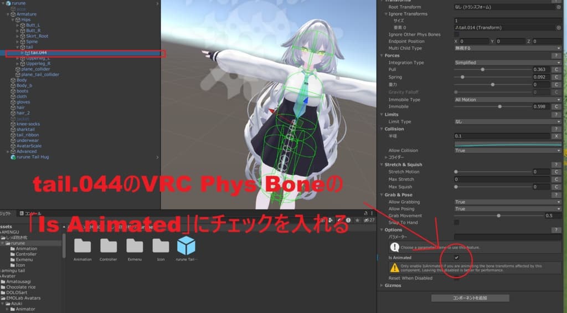This screenshot has width=567, height=313.
Task: Click the C button next to Pull
Action: coord(556,69)
